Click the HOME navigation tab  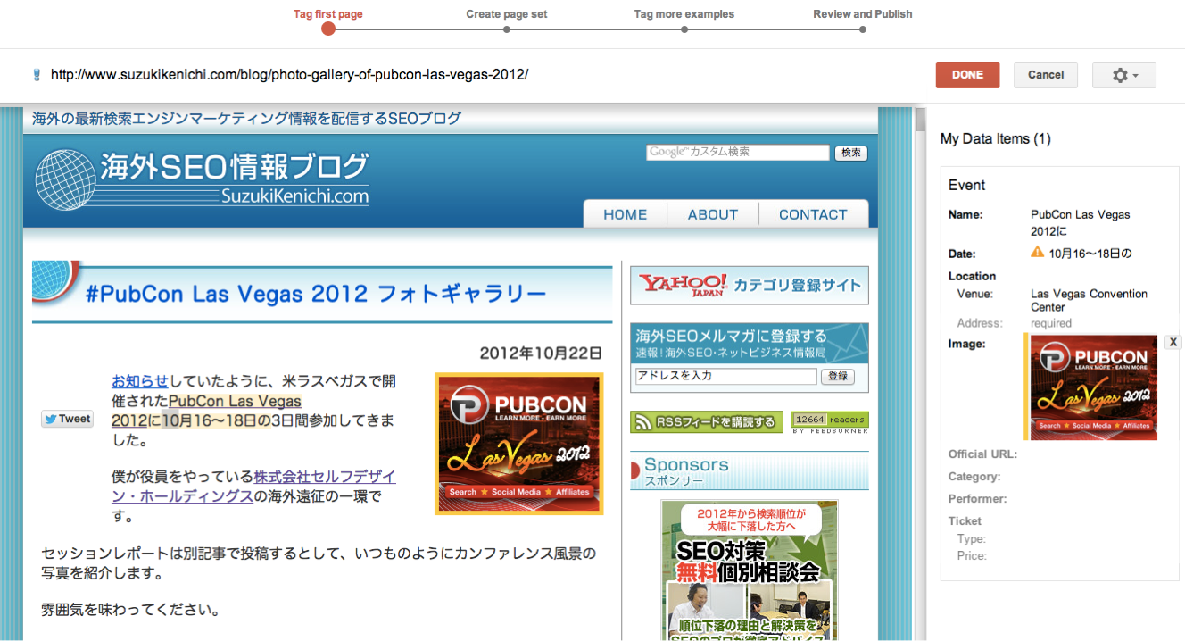coord(625,214)
